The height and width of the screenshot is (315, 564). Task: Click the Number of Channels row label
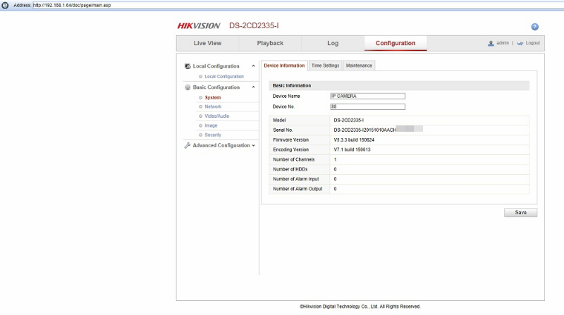click(293, 159)
